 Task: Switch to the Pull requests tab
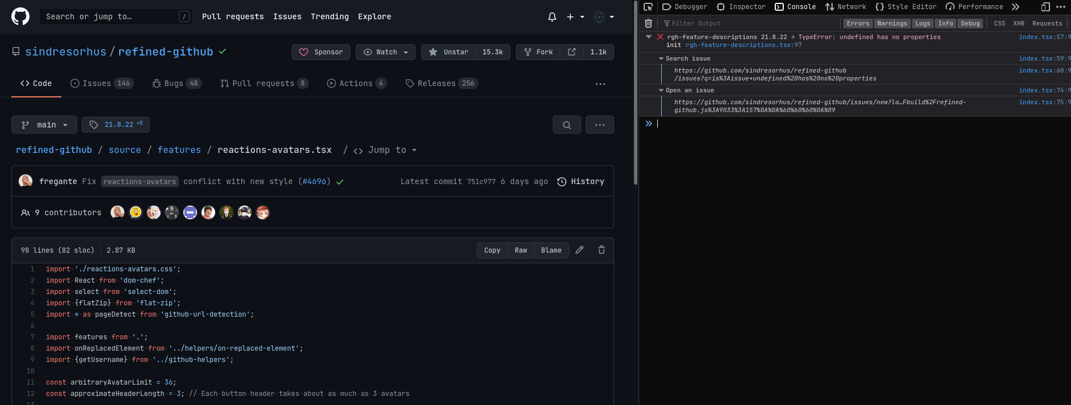[264, 83]
